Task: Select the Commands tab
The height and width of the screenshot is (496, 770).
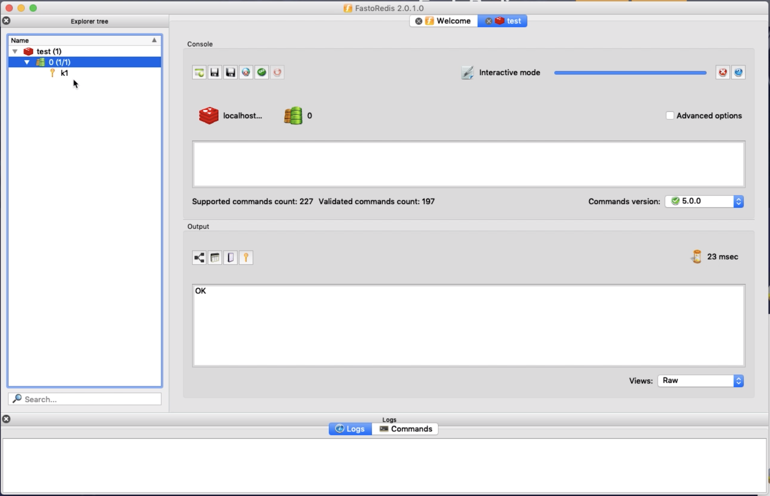Action: pyautogui.click(x=405, y=429)
